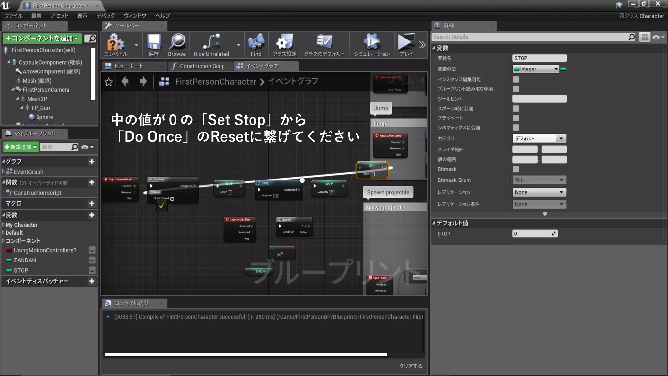The image size is (668, 376).
Task: Open the Window (ウィンドウ) menu
Action: point(135,16)
